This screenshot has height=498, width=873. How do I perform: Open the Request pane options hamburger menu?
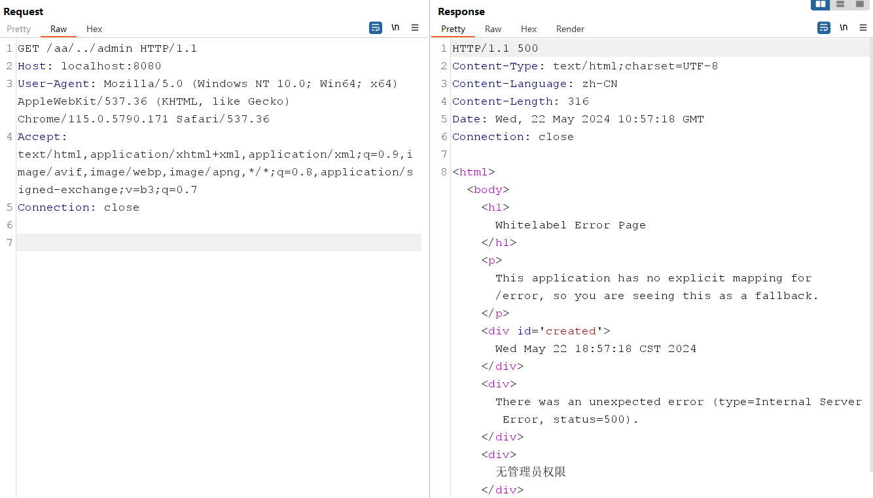click(x=415, y=27)
